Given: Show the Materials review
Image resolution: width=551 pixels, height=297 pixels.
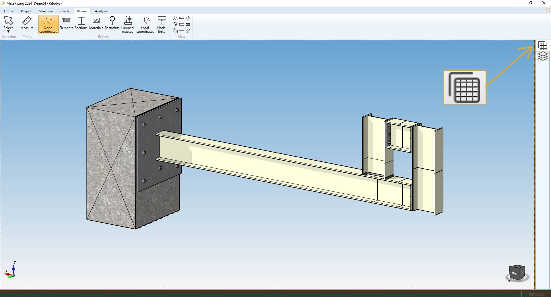Looking at the screenshot, I should [96, 23].
